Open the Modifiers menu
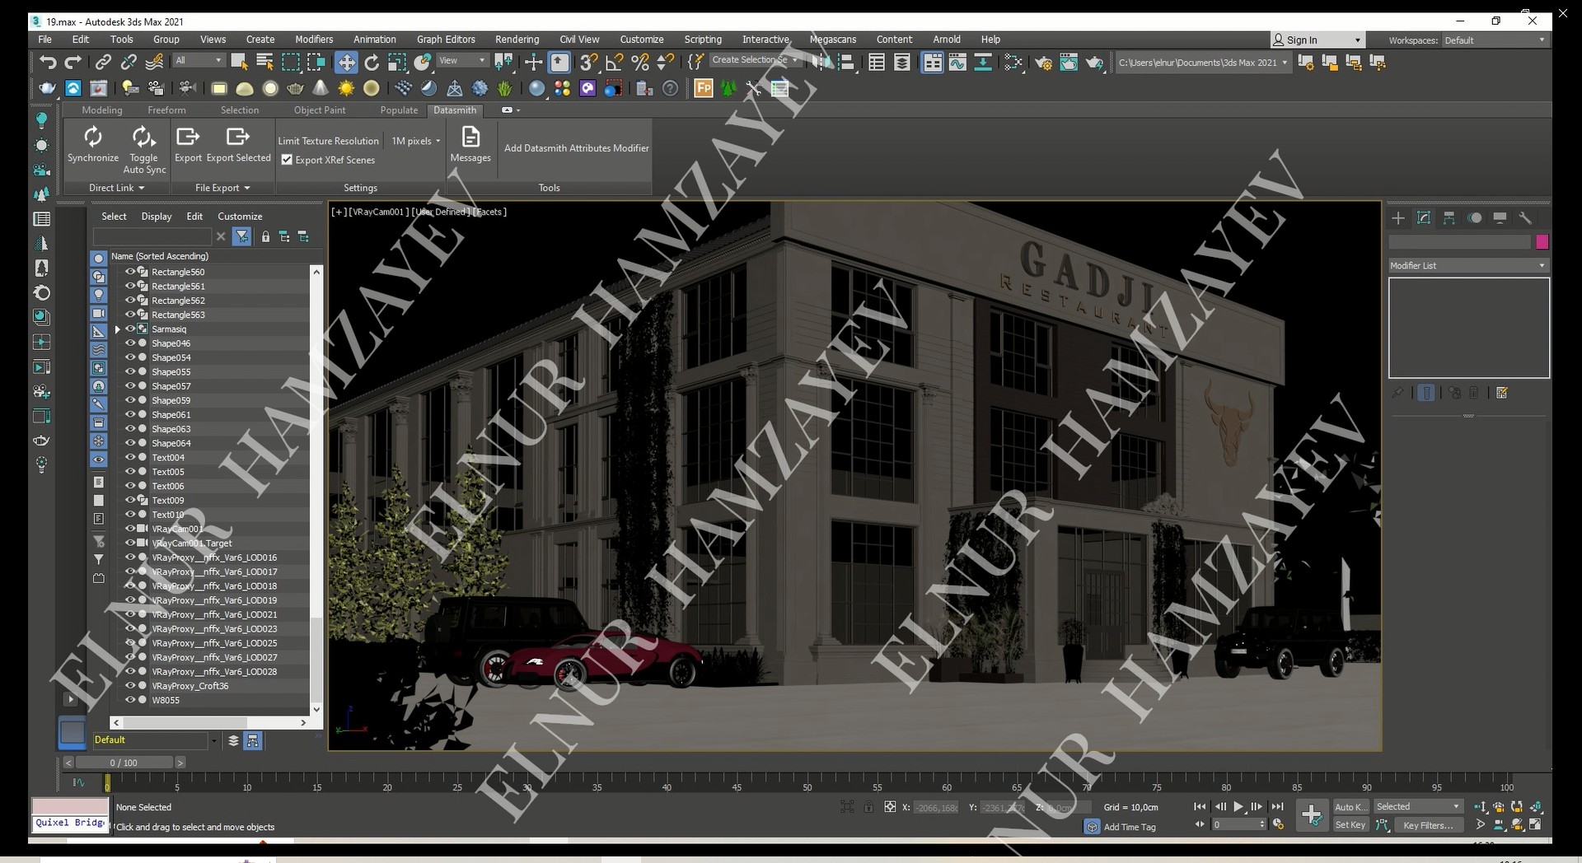This screenshot has height=863, width=1582. click(314, 40)
